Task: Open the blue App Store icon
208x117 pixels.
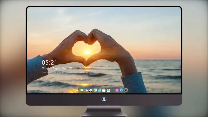Action: click(x=122, y=90)
